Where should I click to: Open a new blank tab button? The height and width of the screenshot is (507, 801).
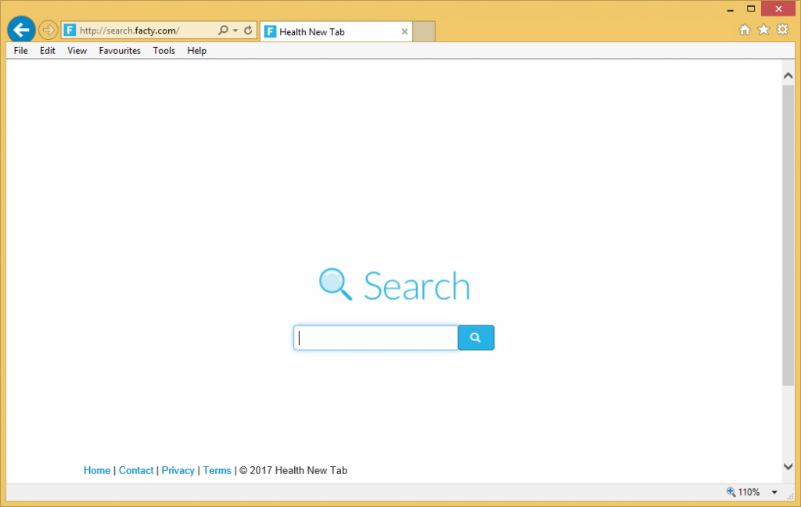(x=424, y=31)
